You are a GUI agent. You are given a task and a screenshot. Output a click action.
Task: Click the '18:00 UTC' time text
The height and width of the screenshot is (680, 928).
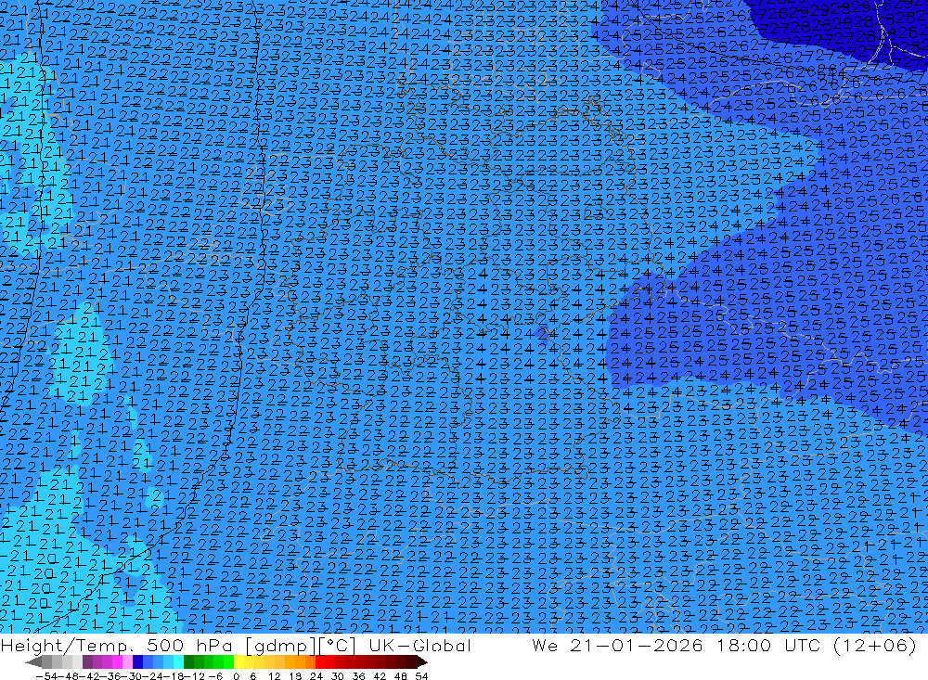[768, 645]
